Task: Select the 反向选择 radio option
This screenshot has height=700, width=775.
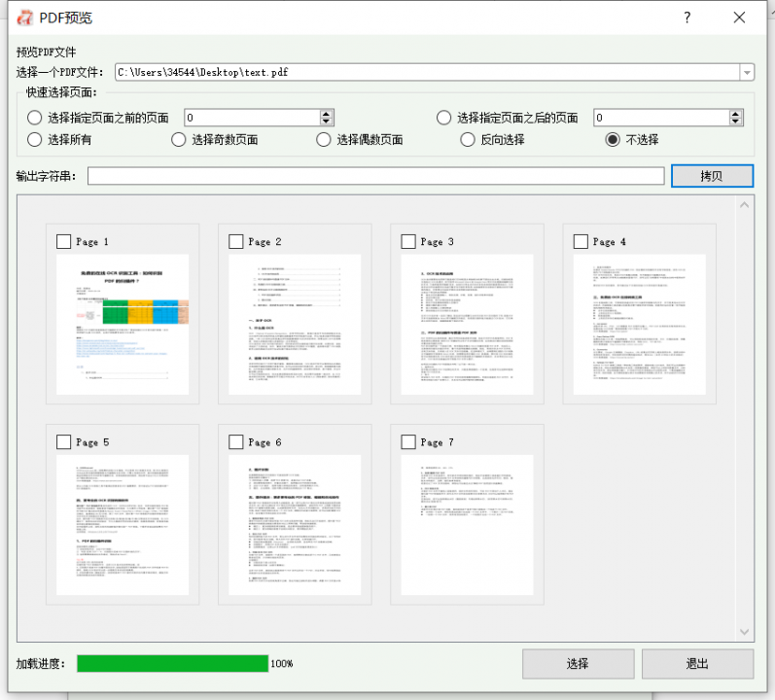Action: [468, 139]
